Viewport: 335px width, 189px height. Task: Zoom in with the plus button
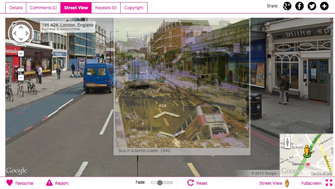coord(21,54)
